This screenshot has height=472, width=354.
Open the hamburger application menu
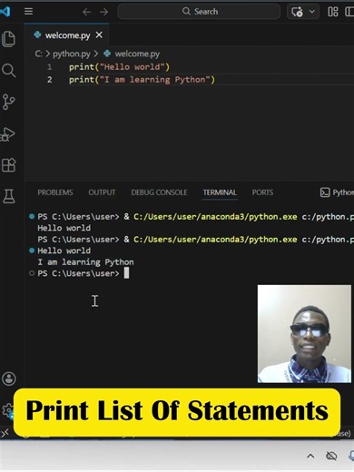(x=28, y=12)
